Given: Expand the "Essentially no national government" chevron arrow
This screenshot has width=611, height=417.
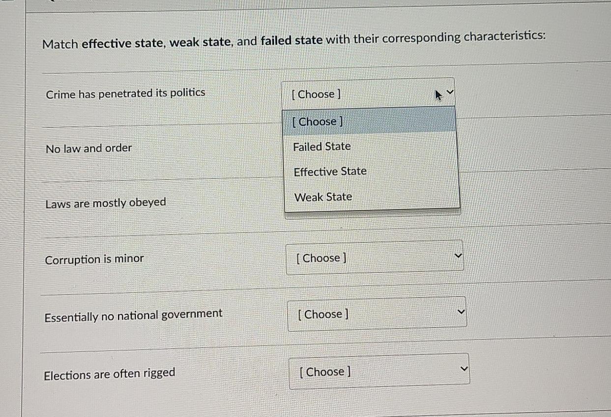Looking at the screenshot, I should [460, 311].
